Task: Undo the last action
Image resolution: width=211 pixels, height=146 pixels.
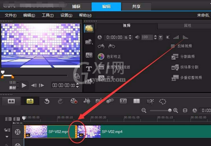Action: pos(47,101)
